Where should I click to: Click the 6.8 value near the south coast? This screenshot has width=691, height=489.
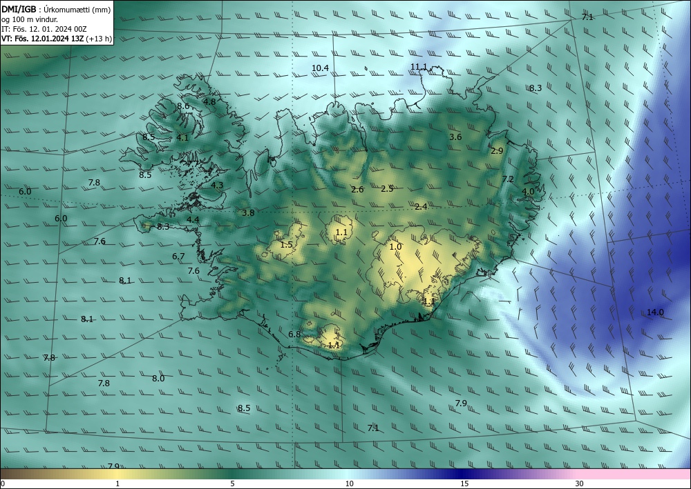(x=294, y=335)
